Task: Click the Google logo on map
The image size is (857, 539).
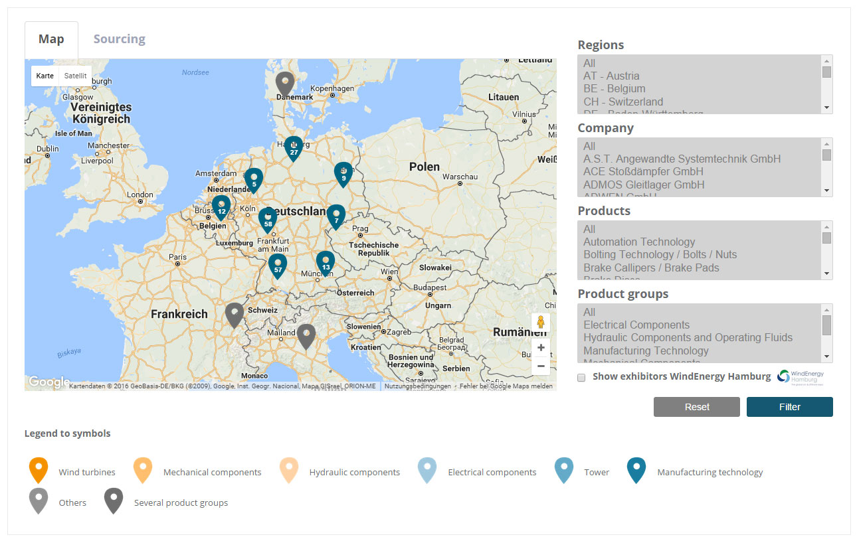Action: click(48, 382)
